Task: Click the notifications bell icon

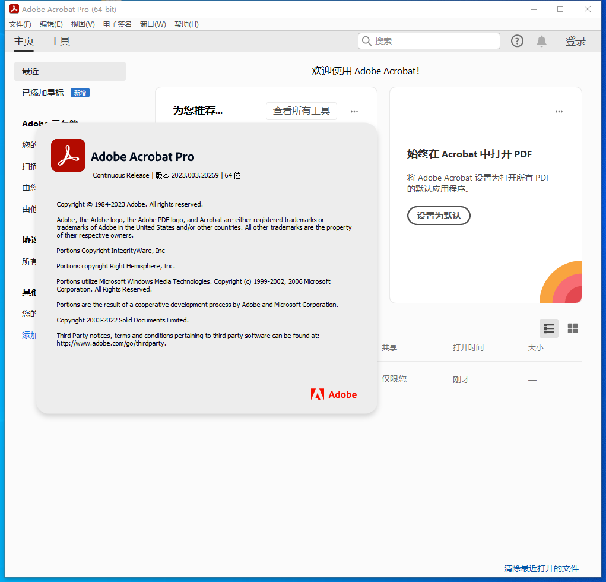Action: pos(541,41)
